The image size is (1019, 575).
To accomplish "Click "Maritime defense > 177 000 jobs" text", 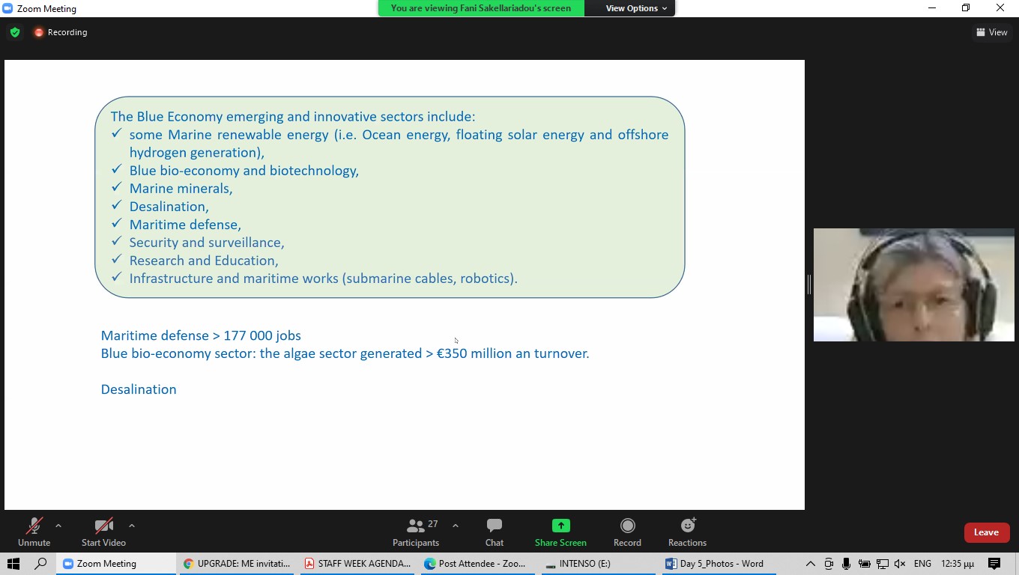I will 201,335.
